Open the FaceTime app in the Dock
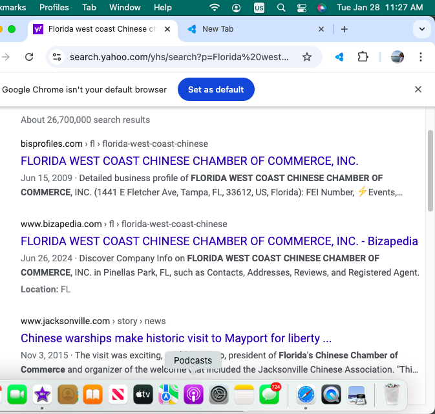This screenshot has width=435, height=414. click(x=17, y=395)
